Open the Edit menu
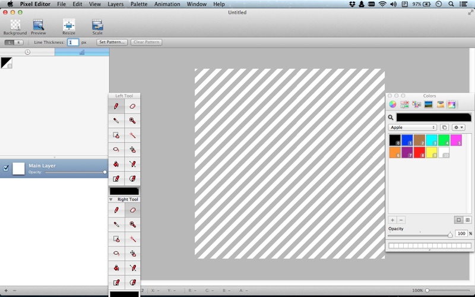This screenshot has width=475, height=297. [77, 4]
